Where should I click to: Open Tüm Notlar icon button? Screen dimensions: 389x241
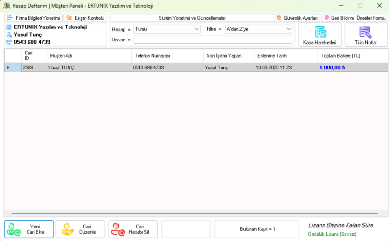coord(366,35)
